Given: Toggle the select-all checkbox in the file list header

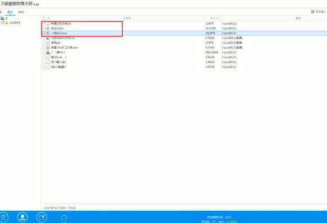Looking at the screenshot, I should pyautogui.click(x=44, y=18).
